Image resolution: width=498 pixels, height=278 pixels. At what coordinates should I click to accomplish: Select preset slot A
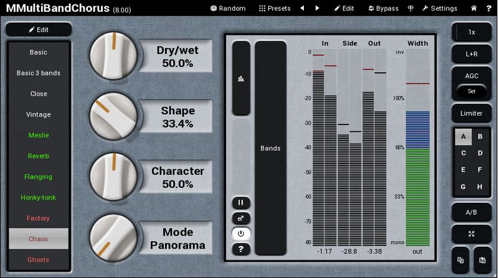[463, 136]
